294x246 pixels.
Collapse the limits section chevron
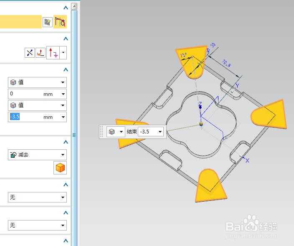(66, 70)
